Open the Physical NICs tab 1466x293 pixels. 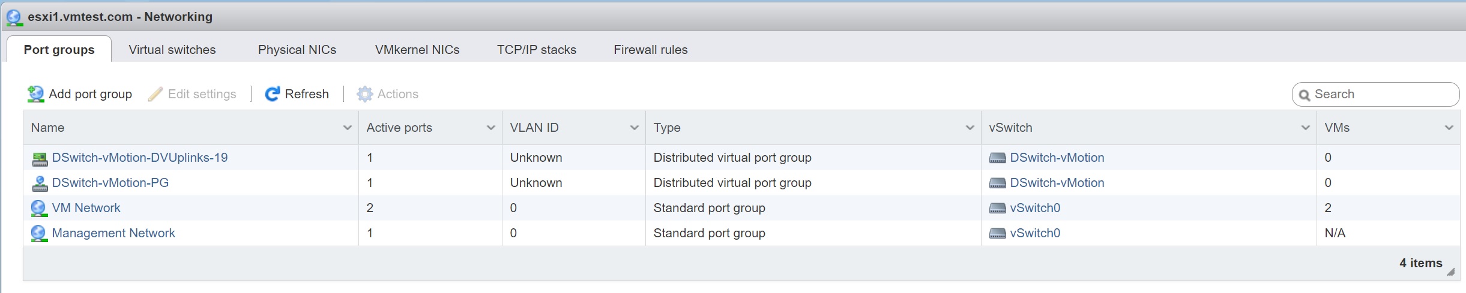[297, 50]
